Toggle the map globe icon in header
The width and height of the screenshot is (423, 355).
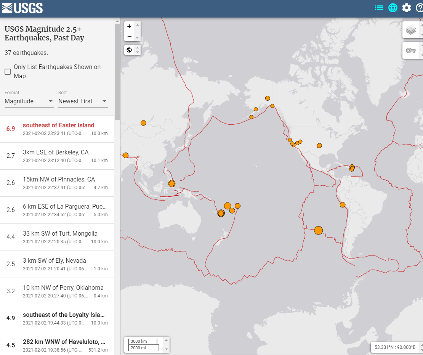pos(393,8)
